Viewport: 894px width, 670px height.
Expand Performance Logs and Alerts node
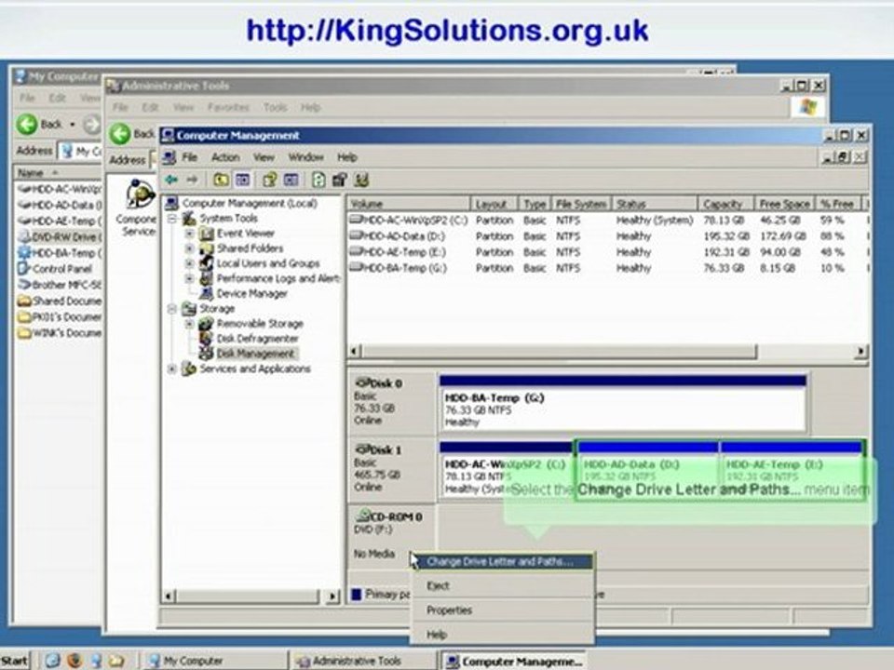coord(190,278)
